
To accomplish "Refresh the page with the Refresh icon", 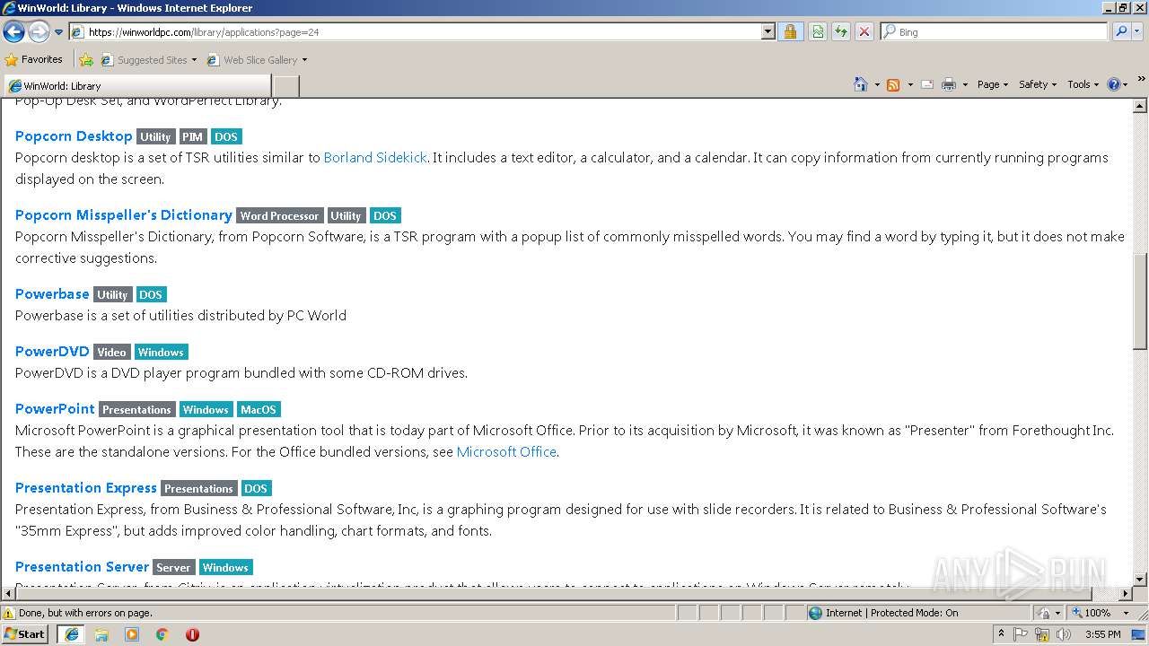I will [841, 31].
